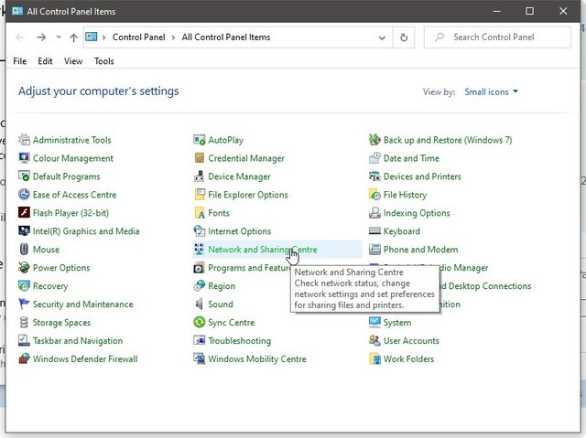This screenshot has height=438, width=586.
Task: Focus the Search Control Panel field
Action: click(x=497, y=37)
